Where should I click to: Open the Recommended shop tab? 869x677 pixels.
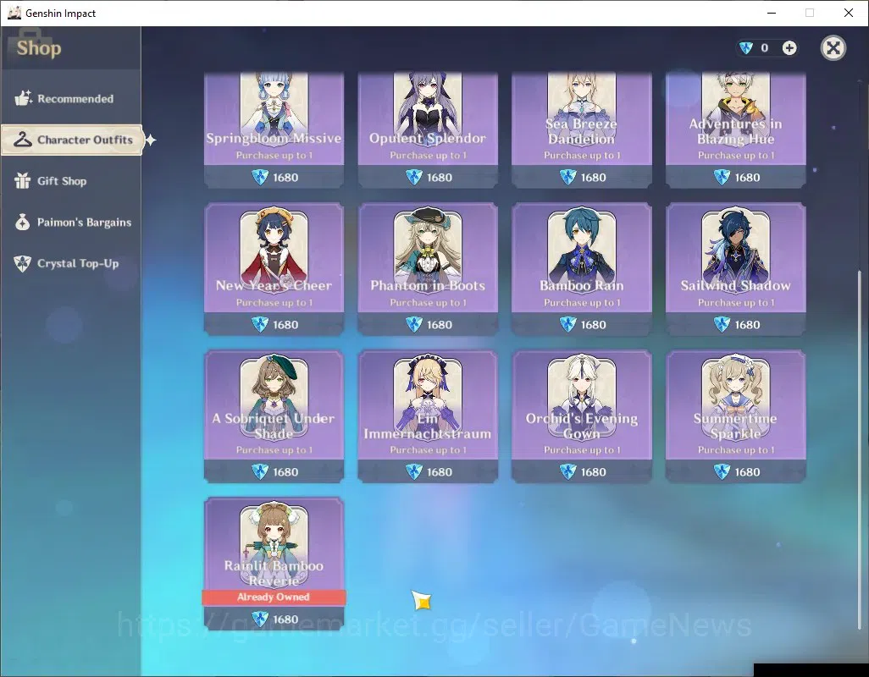pyautogui.click(x=71, y=98)
